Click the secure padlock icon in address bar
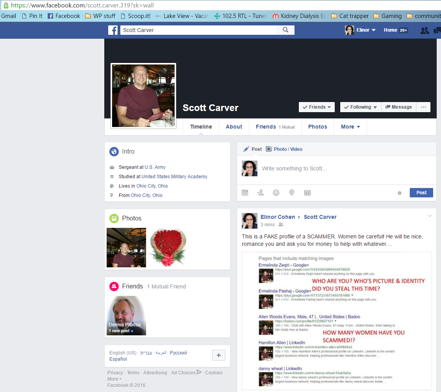 pos(5,5)
